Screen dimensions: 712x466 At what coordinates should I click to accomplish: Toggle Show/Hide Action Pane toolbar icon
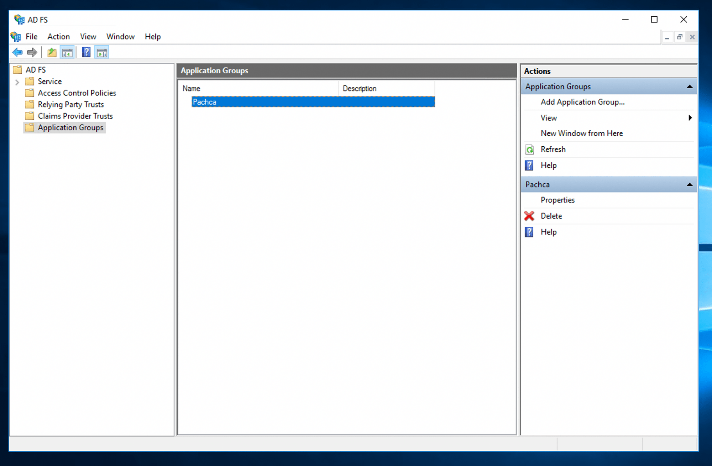click(x=102, y=53)
